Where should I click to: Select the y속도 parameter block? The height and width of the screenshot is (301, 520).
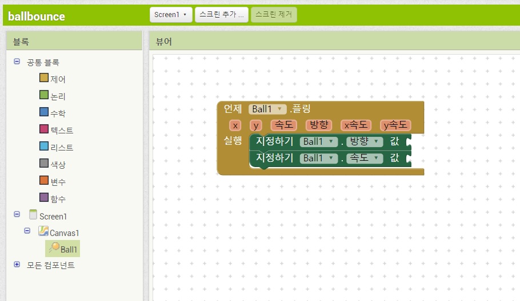click(395, 125)
